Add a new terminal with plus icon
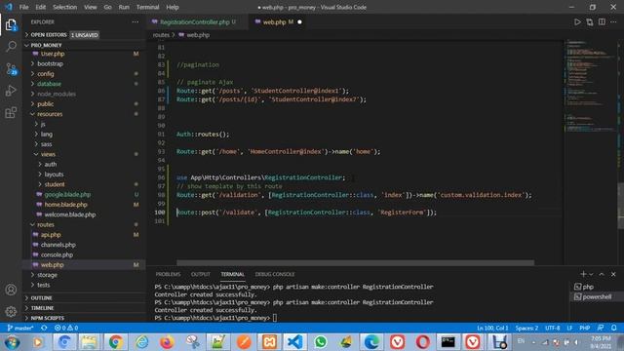 coord(583,274)
